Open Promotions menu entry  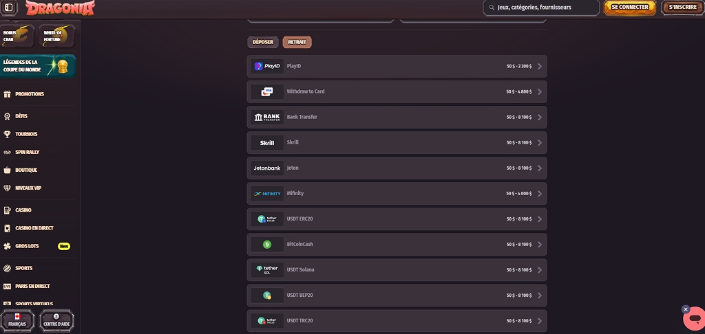[30, 94]
